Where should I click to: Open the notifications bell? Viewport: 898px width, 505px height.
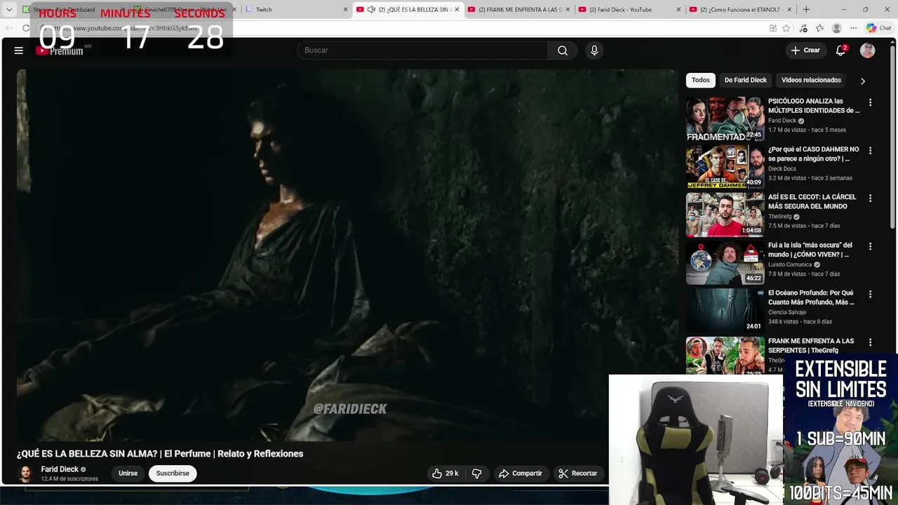pyautogui.click(x=840, y=50)
